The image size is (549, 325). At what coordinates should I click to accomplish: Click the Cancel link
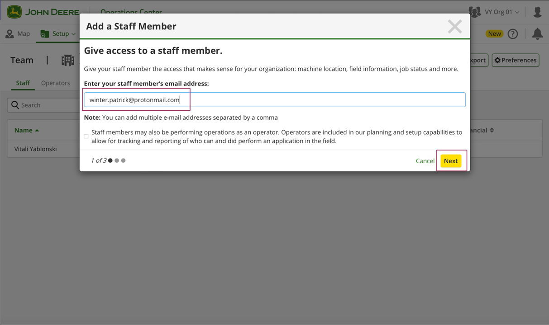coord(425,161)
